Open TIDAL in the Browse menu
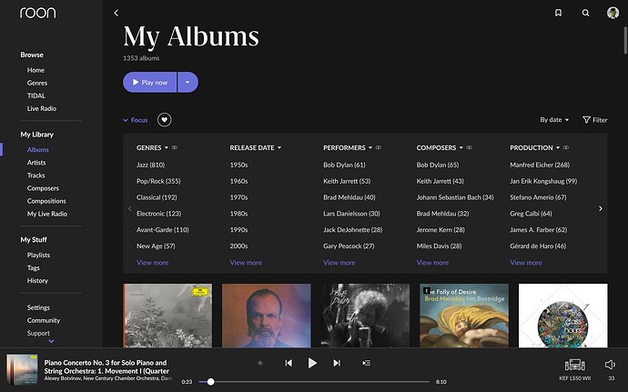 pyautogui.click(x=36, y=95)
